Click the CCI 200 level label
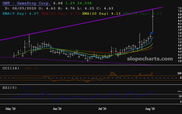This screenshot has height=114, width=182. 179,73
